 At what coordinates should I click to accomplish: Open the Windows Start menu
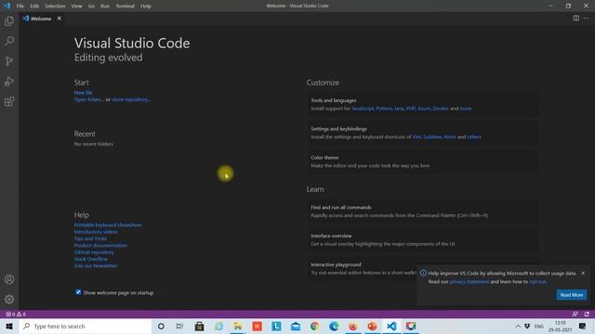(9, 326)
